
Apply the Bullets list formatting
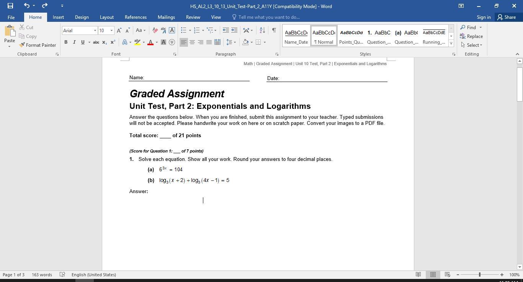(x=184, y=30)
